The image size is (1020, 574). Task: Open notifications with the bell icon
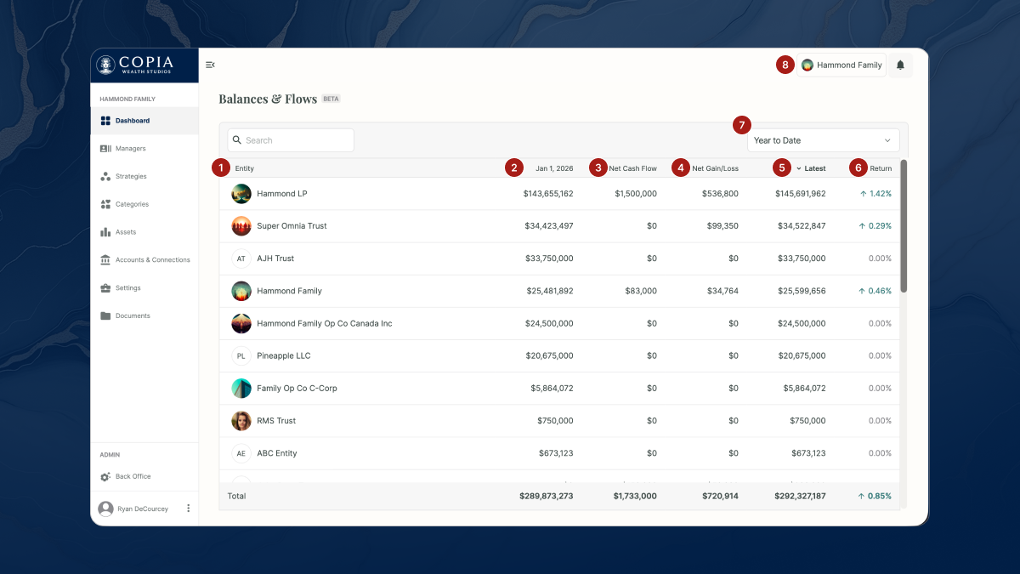pos(900,65)
